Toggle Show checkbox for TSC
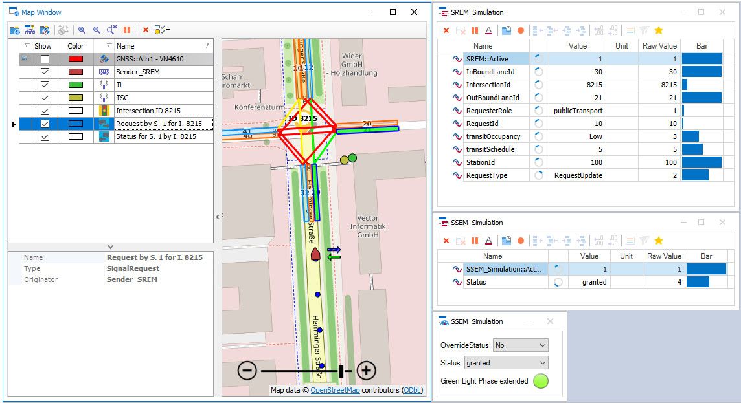 (x=45, y=98)
